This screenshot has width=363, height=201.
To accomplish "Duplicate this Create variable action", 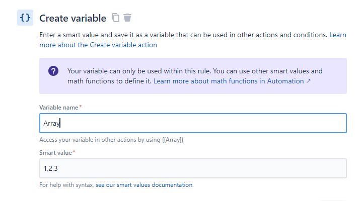I will tap(115, 18).
